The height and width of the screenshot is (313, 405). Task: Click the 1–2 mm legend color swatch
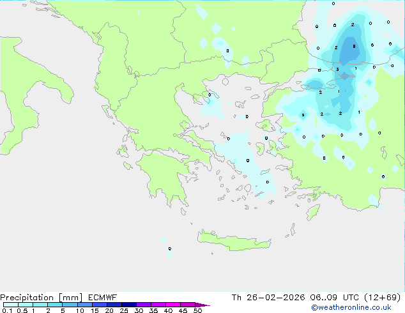point(40,305)
